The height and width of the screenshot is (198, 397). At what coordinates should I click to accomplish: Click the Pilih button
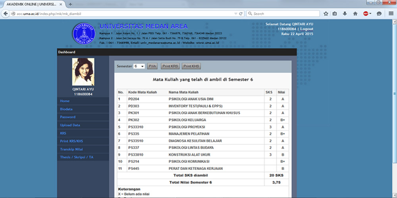(152, 66)
